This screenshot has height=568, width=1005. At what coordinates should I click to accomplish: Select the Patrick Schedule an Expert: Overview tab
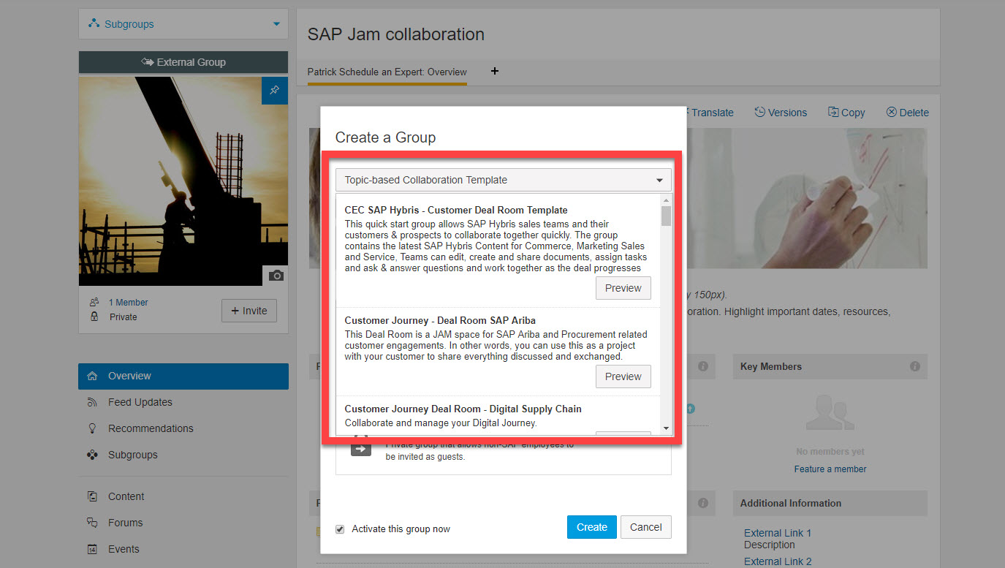tap(387, 72)
